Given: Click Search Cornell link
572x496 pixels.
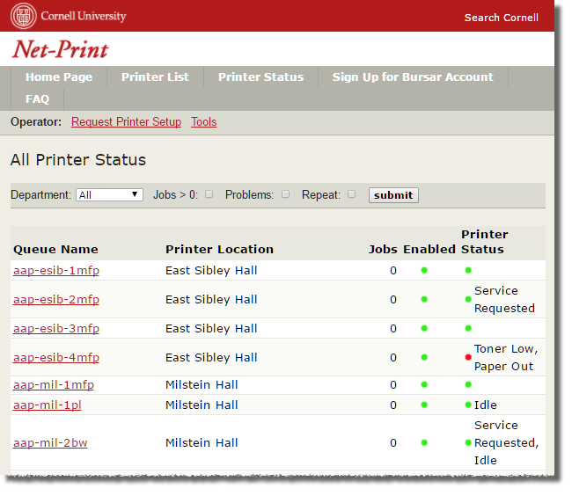Looking at the screenshot, I should [502, 18].
